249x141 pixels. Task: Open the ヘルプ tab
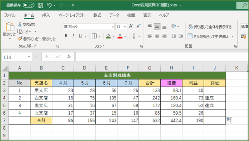point(164,15)
